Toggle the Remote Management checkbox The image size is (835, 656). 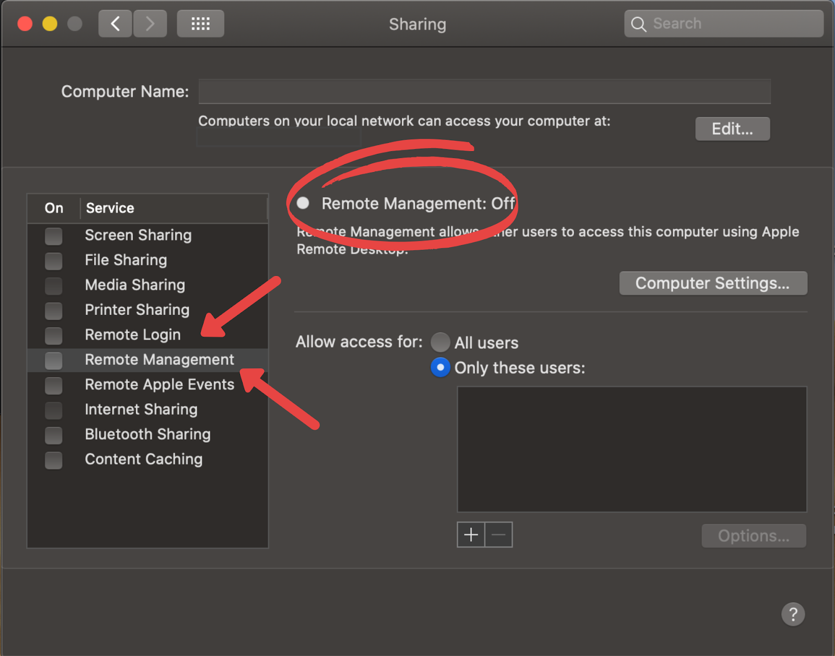click(x=53, y=360)
